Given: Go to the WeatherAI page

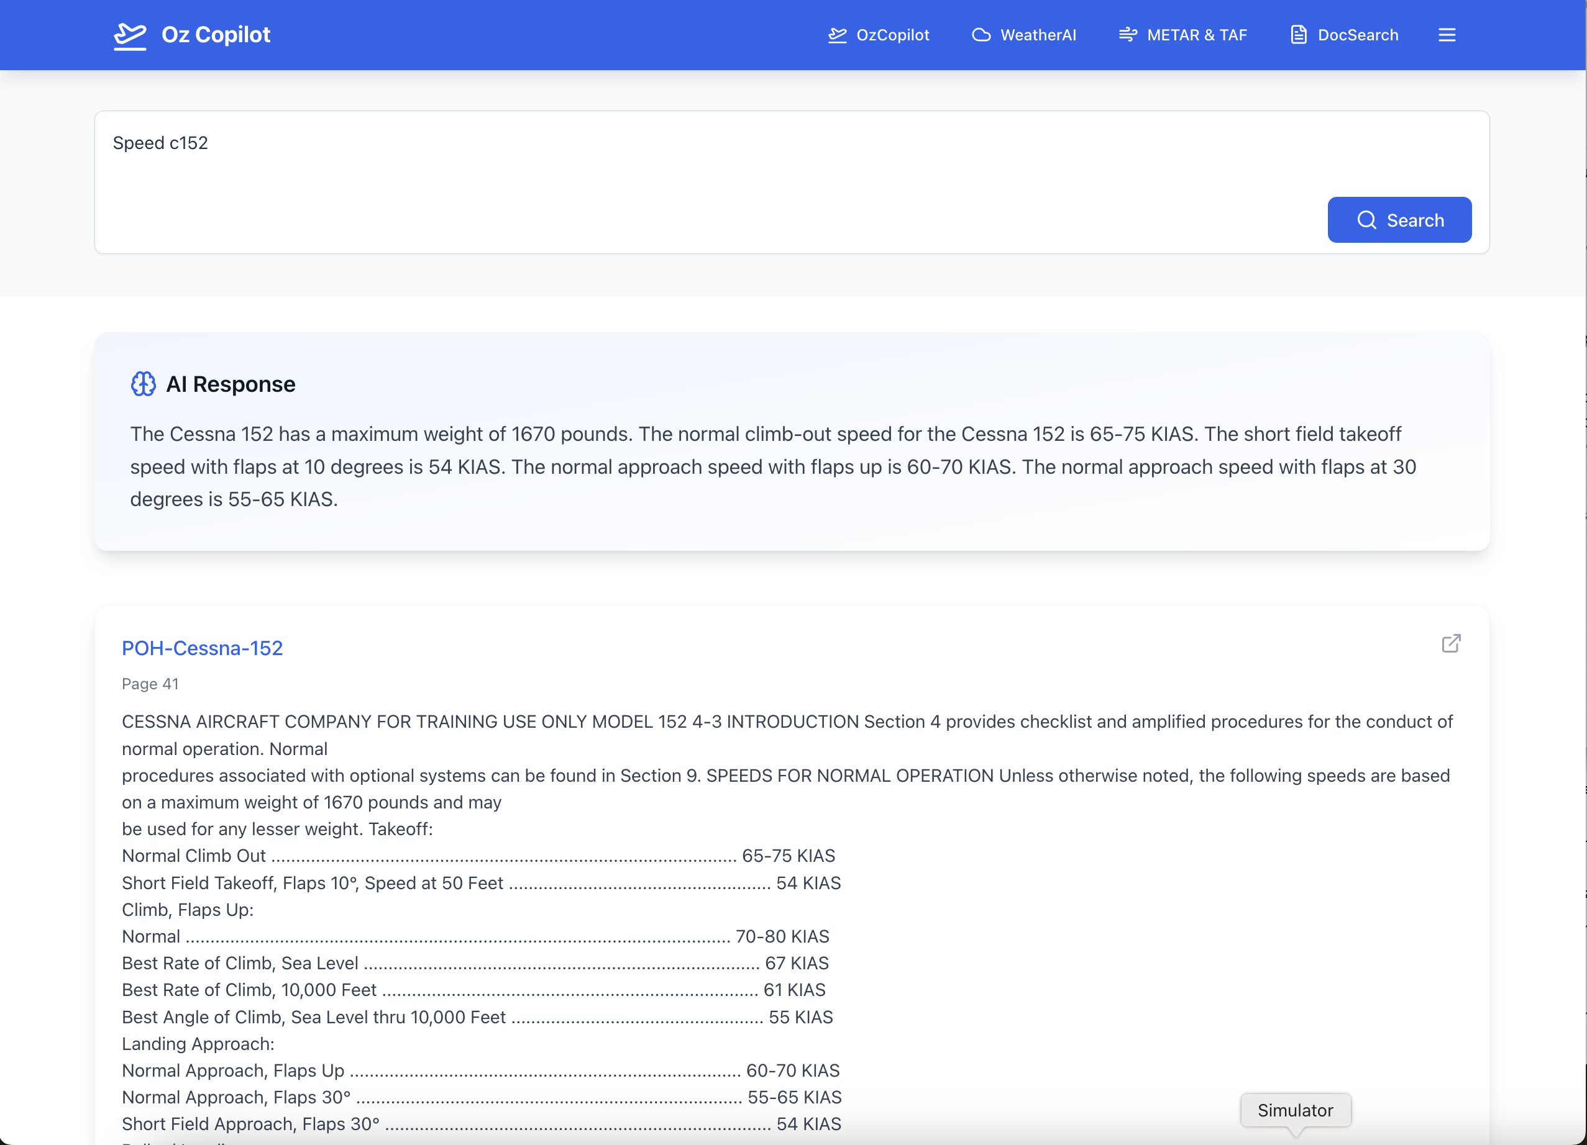Looking at the screenshot, I should pyautogui.click(x=1038, y=35).
